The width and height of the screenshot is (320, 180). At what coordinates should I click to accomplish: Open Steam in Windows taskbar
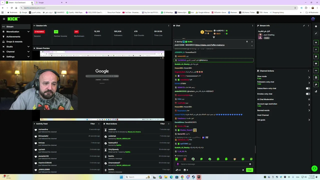click(x=193, y=177)
